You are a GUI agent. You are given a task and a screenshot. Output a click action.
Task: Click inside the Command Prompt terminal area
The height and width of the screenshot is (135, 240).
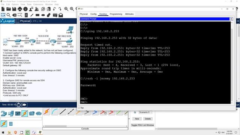(x=155, y=63)
